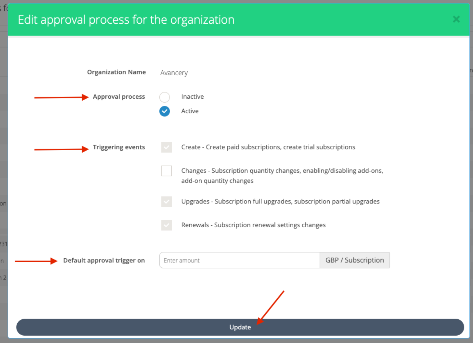Click the Upgrades subscription description text
Viewport: 473px width, 343px height.
(280, 201)
